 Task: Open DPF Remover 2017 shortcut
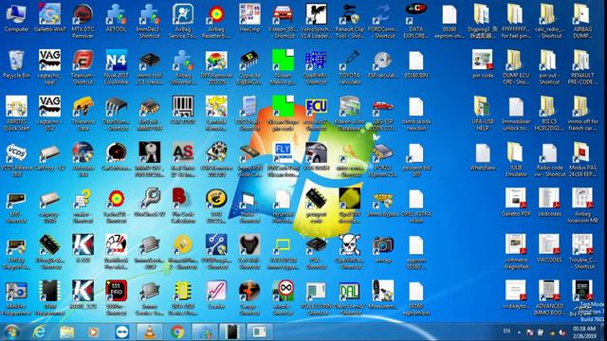216,66
